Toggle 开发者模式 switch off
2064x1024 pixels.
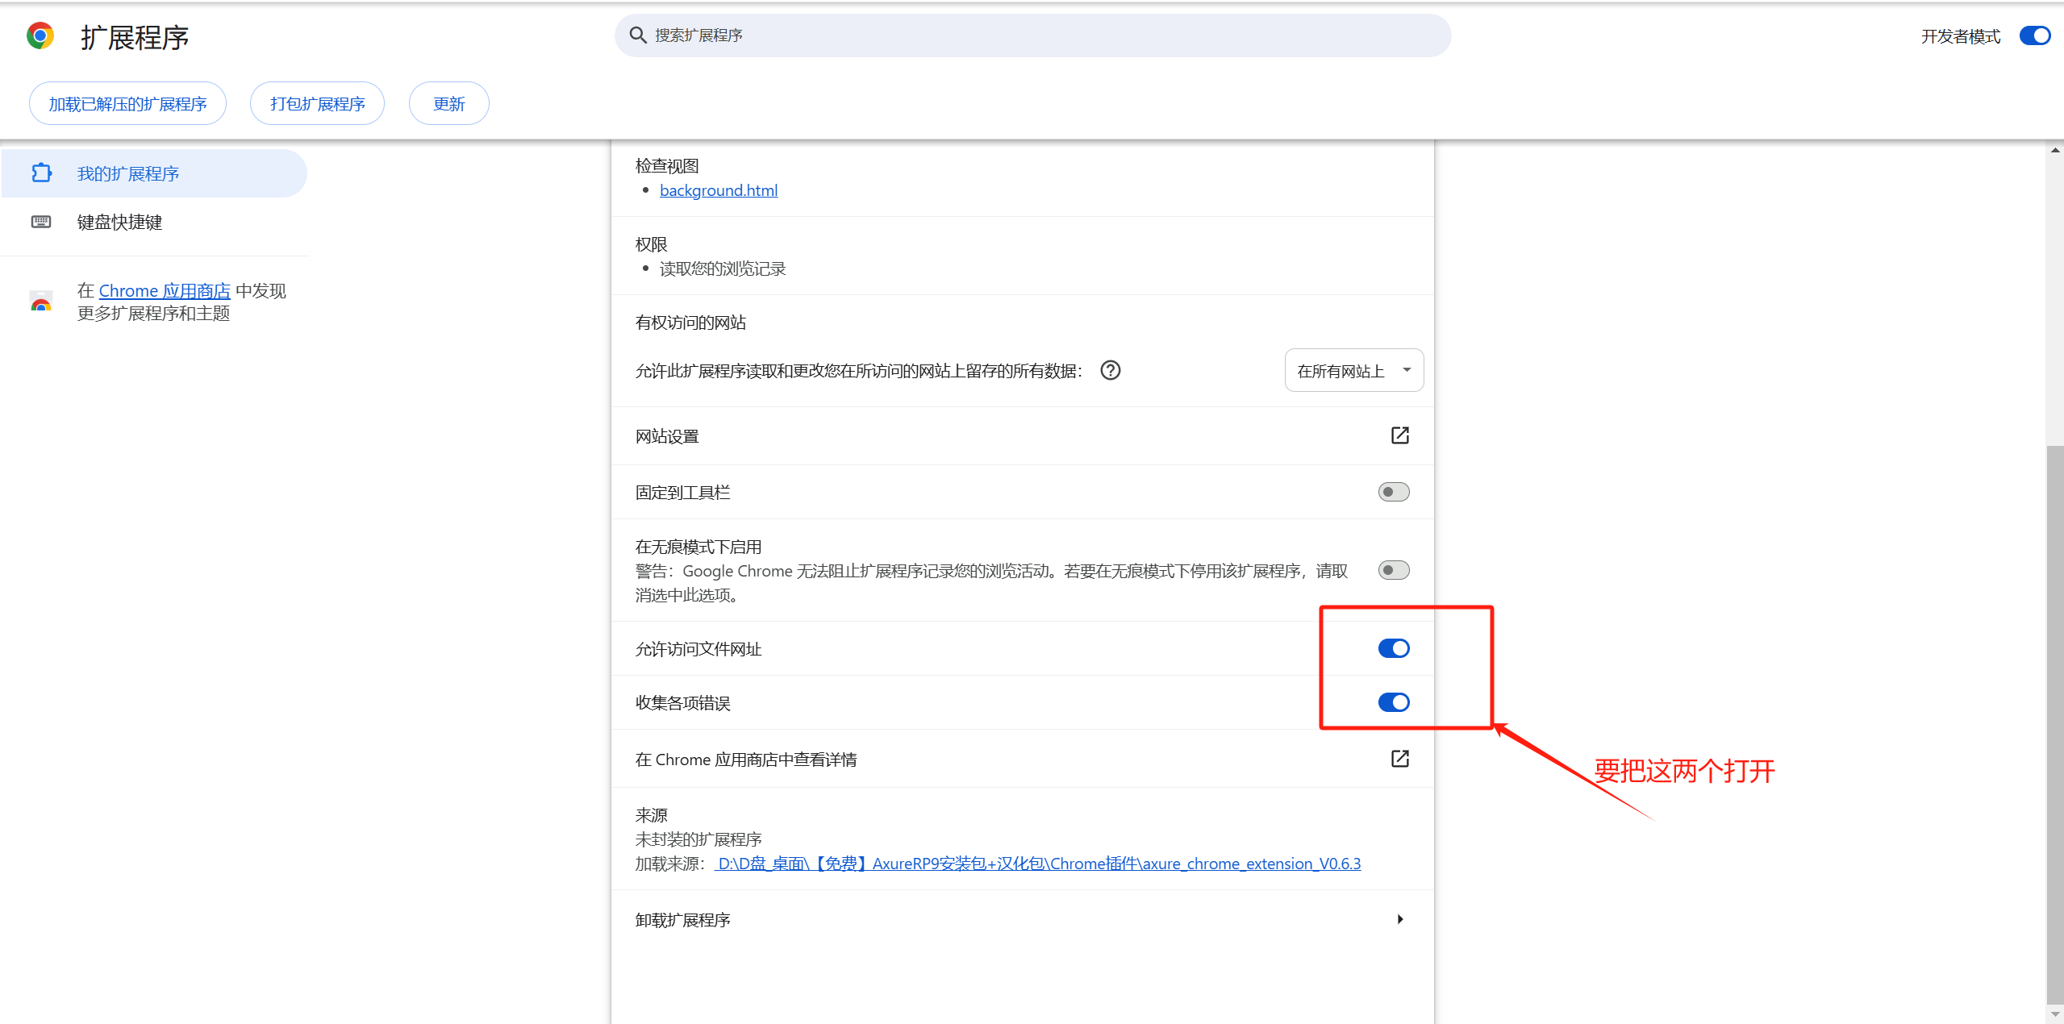[x=2033, y=36]
